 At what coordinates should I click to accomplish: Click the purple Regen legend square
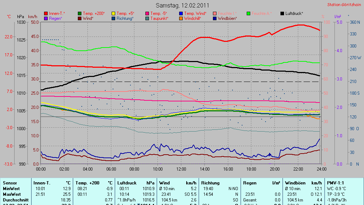point(45,18)
